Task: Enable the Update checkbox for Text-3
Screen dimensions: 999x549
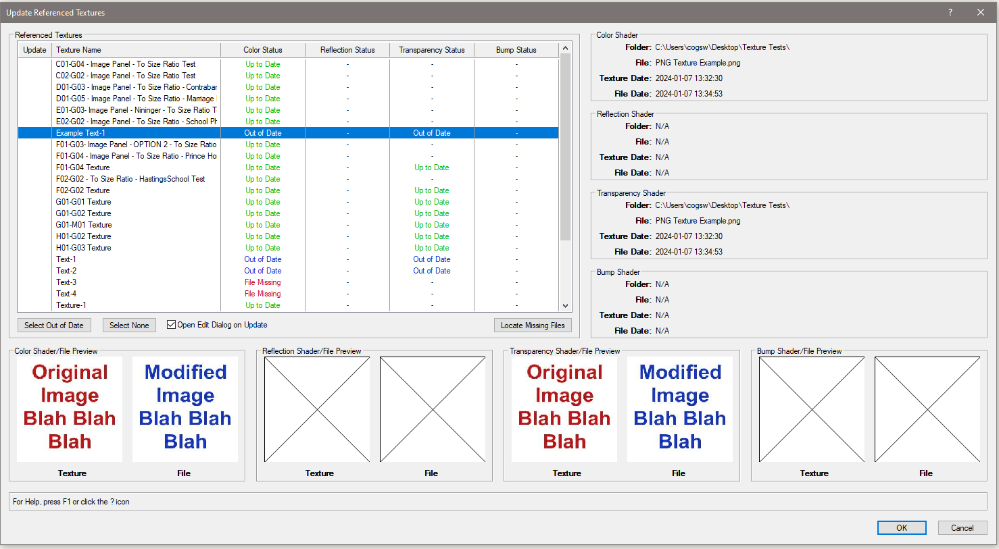Action: point(34,282)
